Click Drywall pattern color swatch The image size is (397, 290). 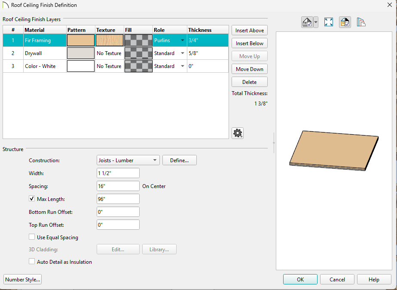(81, 53)
